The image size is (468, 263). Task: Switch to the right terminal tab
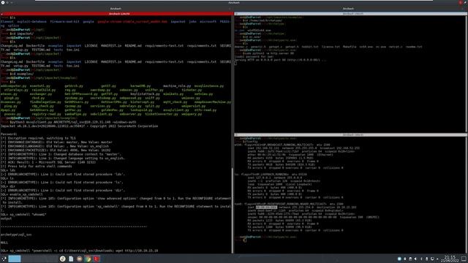pyautogui.click(x=348, y=9)
